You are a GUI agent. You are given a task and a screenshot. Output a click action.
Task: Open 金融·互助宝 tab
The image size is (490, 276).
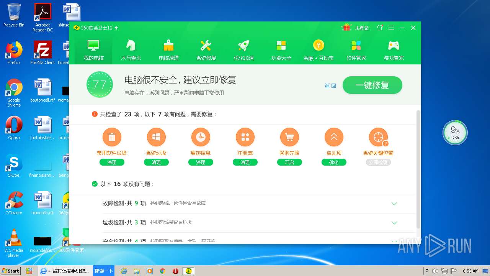[318, 50]
